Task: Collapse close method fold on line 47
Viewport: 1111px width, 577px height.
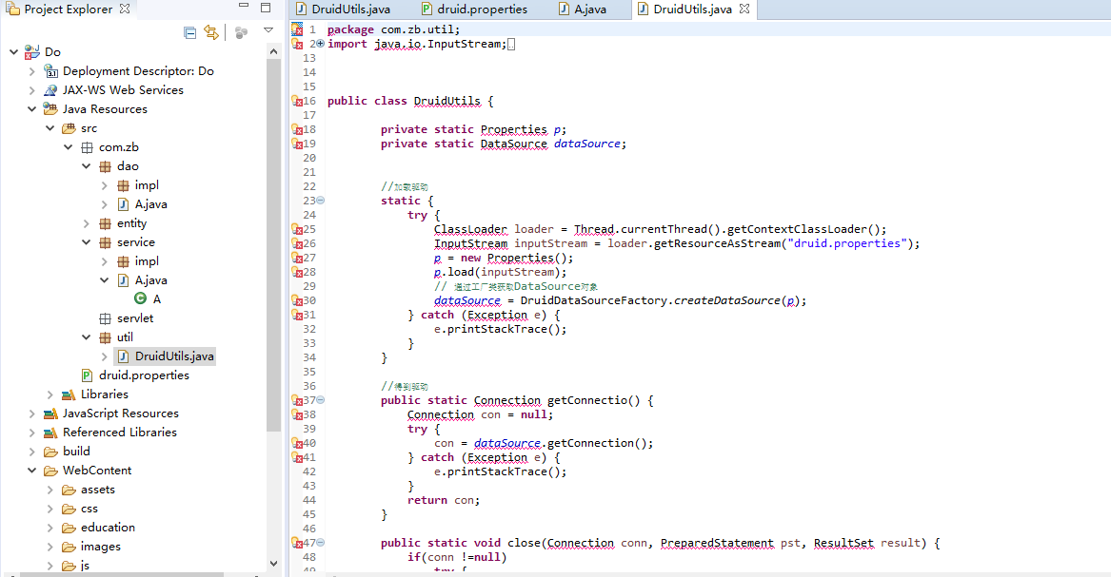Action: pyautogui.click(x=321, y=543)
